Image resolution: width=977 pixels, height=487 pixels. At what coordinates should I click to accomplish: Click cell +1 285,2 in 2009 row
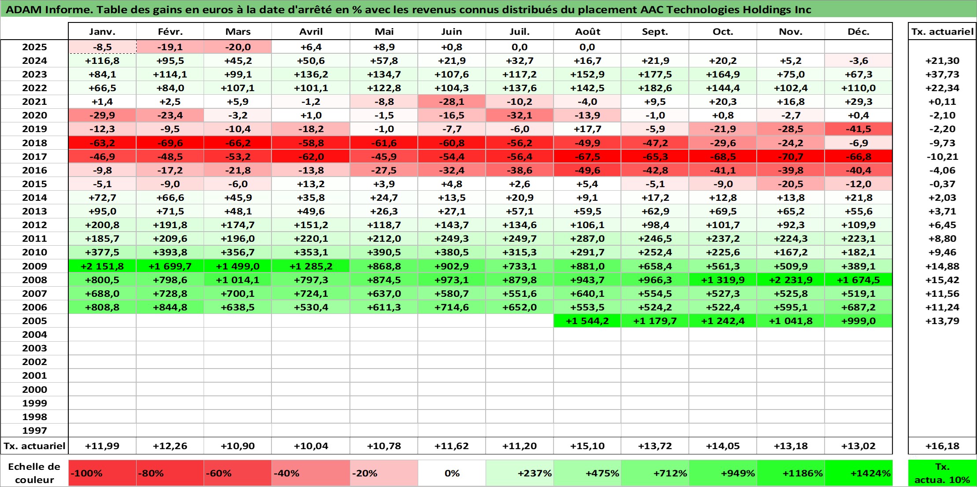pos(311,266)
